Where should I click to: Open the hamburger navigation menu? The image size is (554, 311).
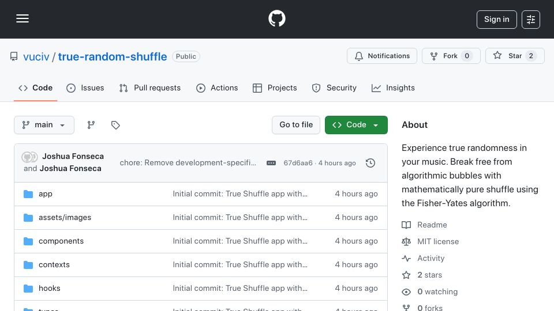point(23,18)
